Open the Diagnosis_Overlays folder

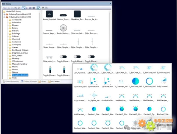(x=20, y=53)
